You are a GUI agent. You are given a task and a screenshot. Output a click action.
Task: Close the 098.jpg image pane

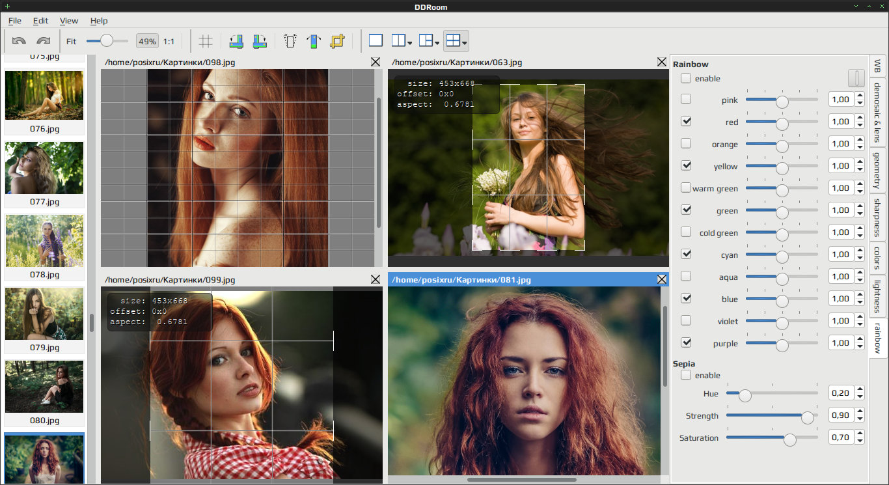[376, 62]
